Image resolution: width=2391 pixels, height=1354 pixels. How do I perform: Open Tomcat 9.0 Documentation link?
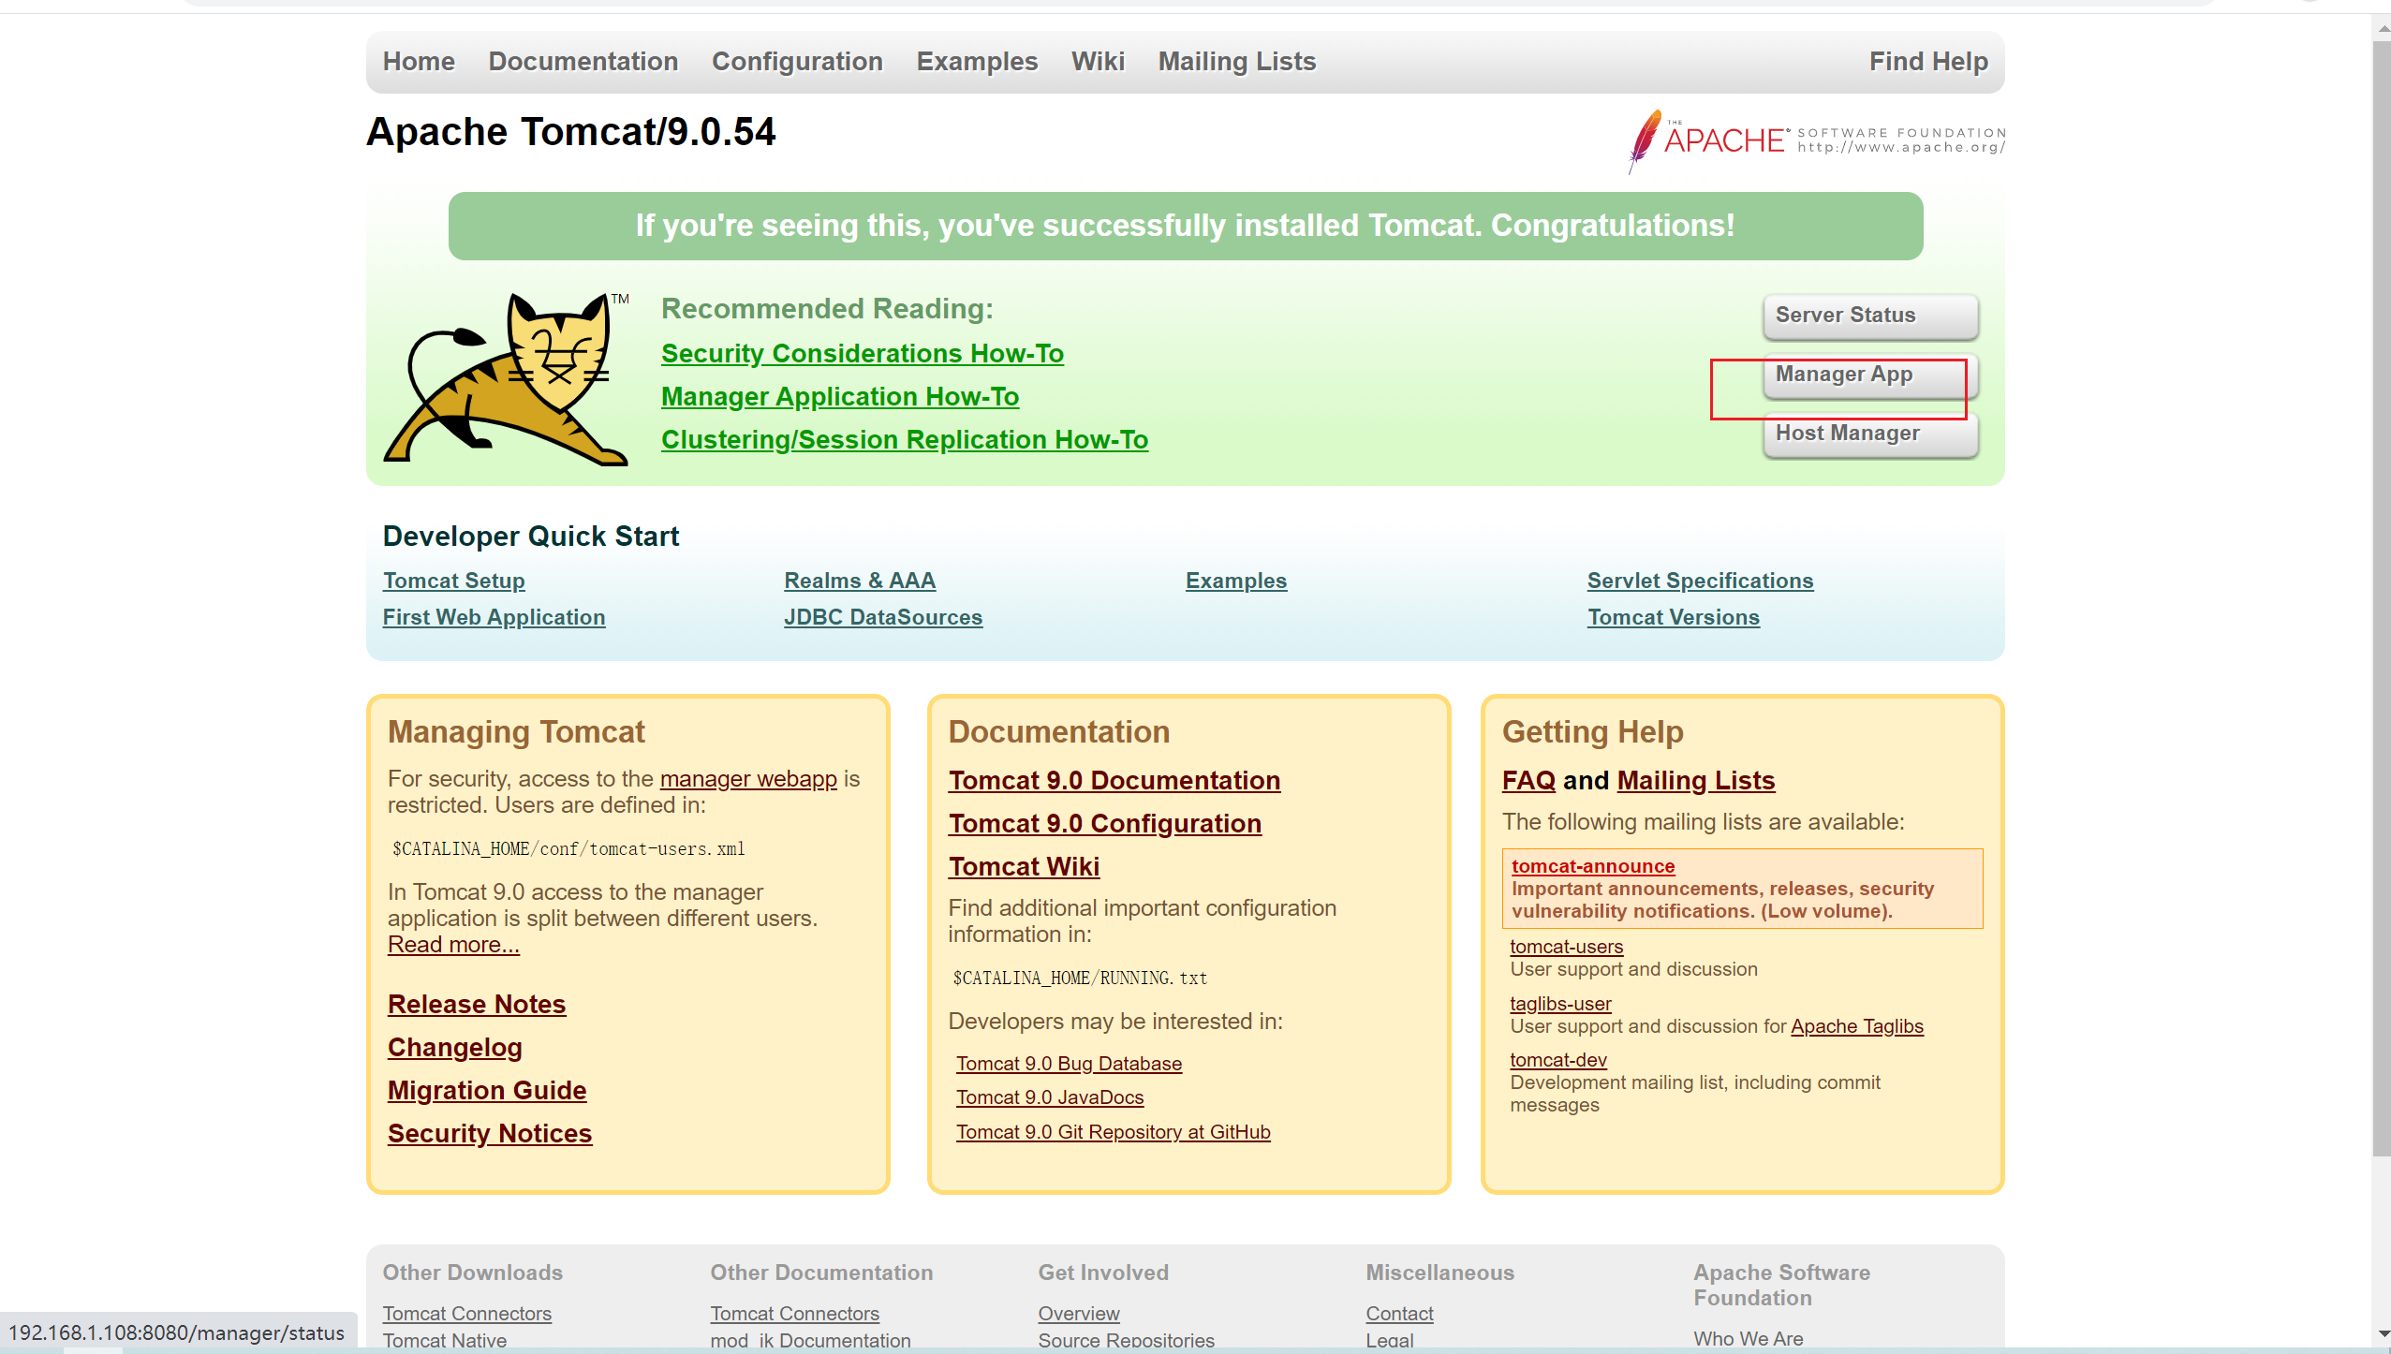point(1114,780)
